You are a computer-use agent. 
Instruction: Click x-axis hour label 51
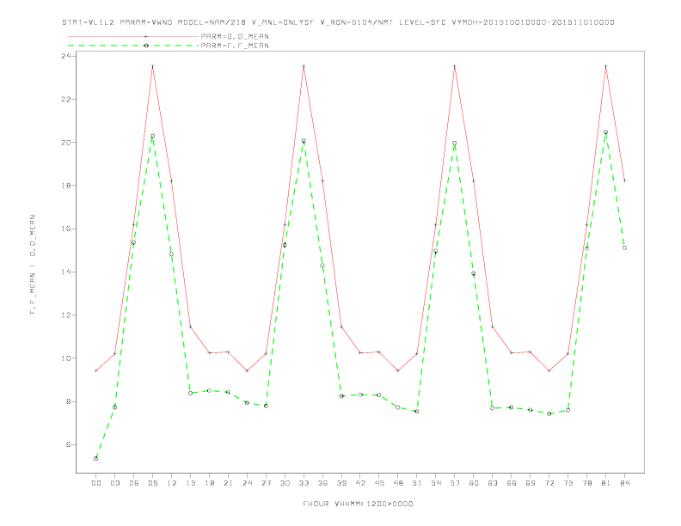[417, 483]
